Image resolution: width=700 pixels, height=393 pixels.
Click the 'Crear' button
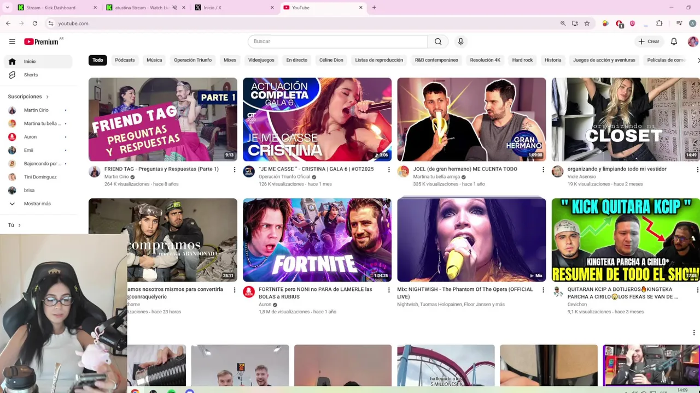tap(649, 41)
